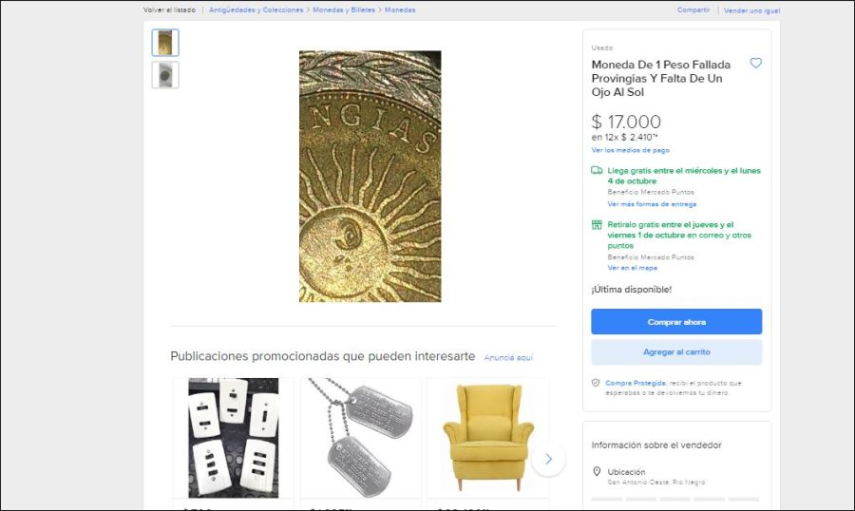Click the seller location pin icon
The image size is (855, 511).
(597, 472)
